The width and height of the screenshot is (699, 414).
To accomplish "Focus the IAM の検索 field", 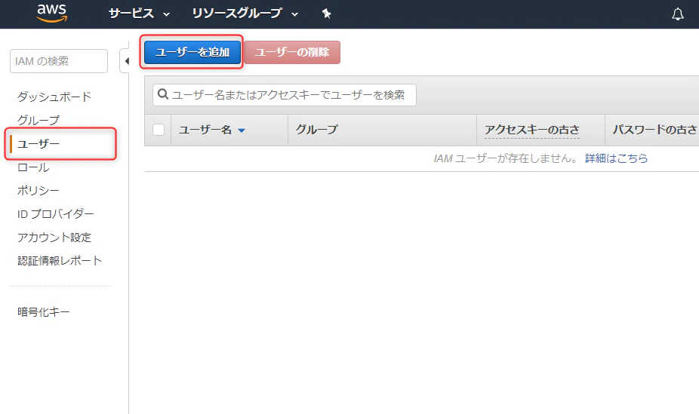I will 59,61.
